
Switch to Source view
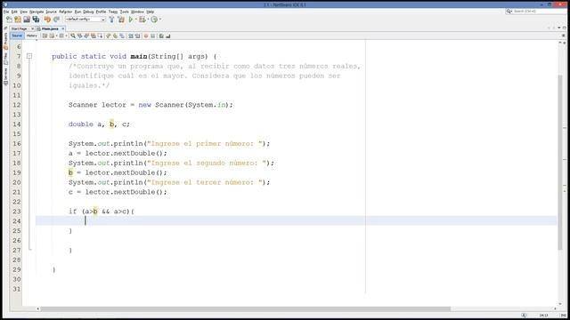click(x=17, y=36)
